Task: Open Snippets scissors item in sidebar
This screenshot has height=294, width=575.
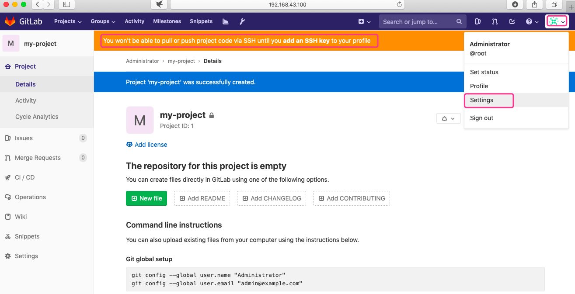Action: click(x=47, y=236)
